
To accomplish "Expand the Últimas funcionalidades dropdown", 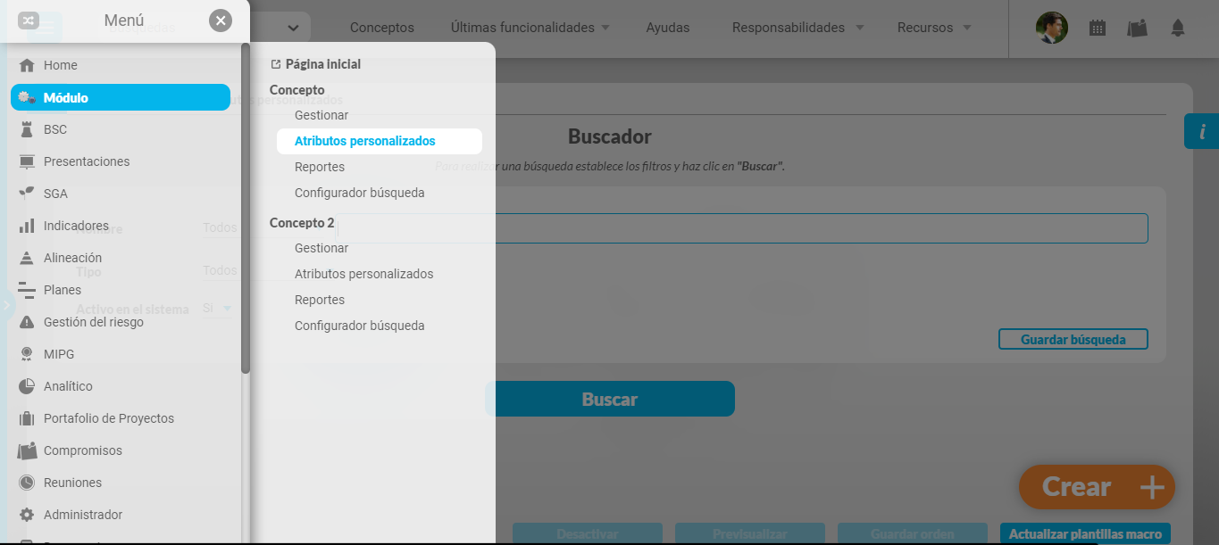I will pos(530,28).
